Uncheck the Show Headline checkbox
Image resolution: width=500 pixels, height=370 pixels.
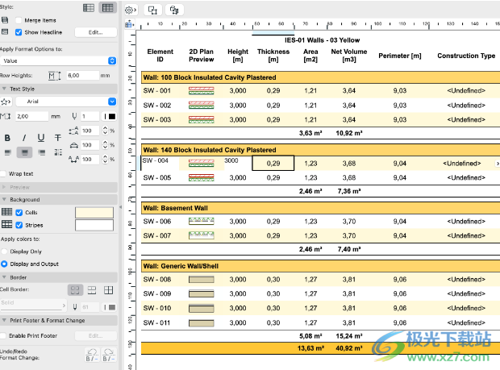click(x=19, y=32)
